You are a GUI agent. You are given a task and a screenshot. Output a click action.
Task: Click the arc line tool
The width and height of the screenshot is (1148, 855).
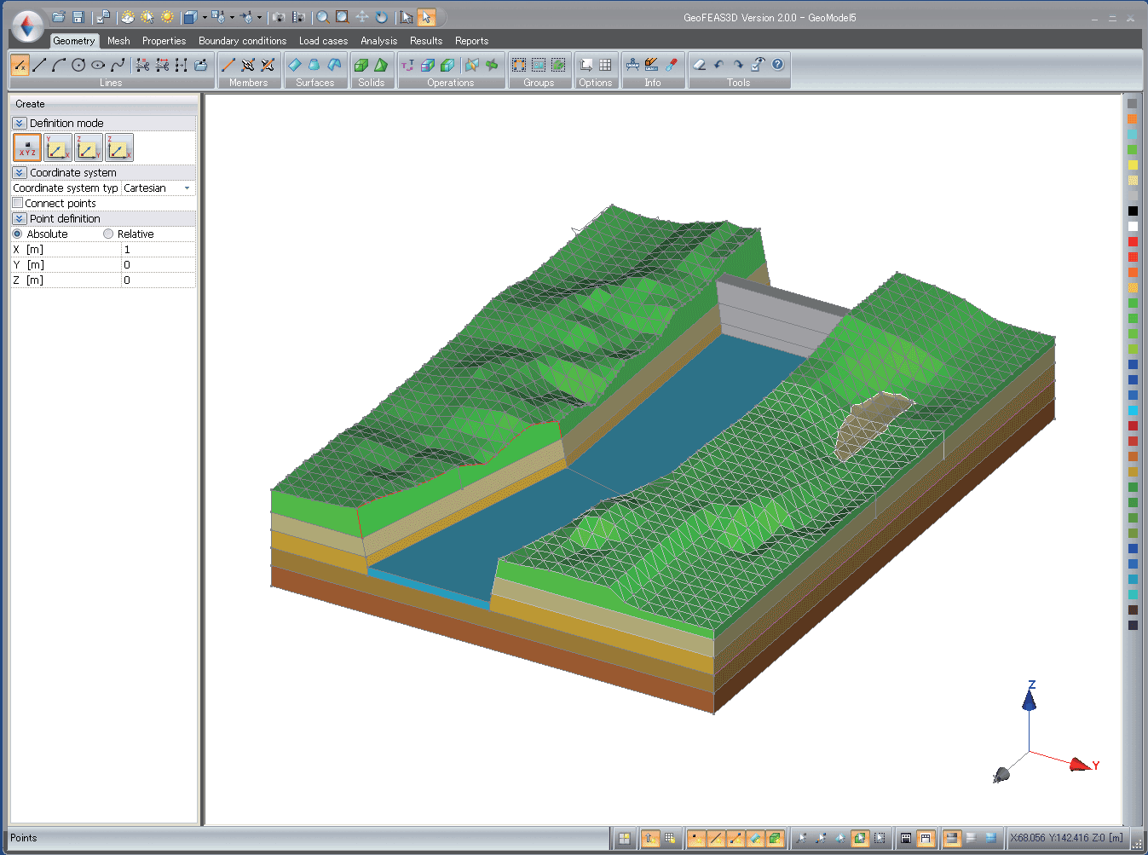[59, 65]
